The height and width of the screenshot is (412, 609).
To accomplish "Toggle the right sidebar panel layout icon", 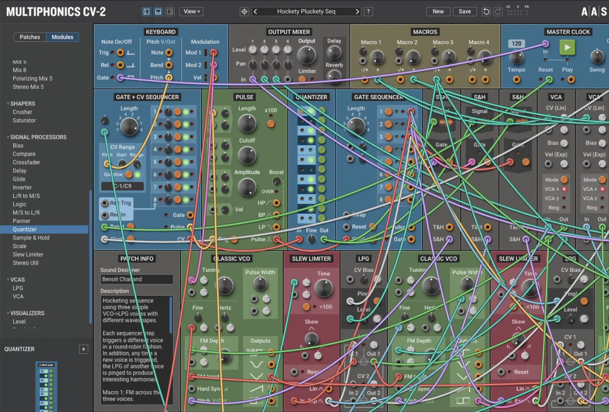I will 170,11.
